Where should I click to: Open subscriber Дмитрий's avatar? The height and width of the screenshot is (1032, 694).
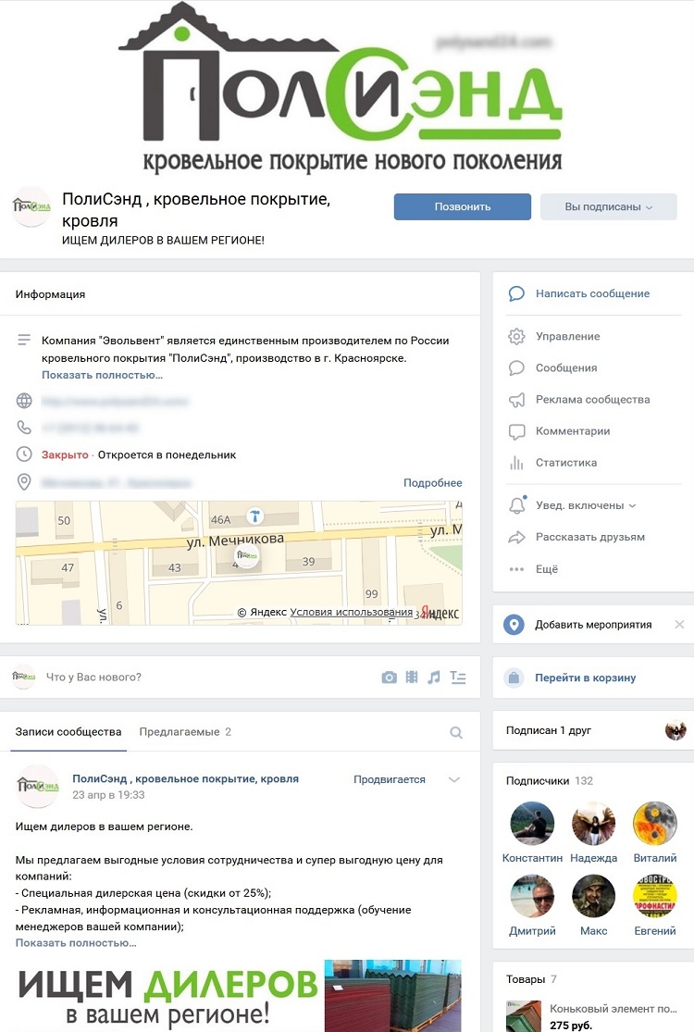coord(532,896)
